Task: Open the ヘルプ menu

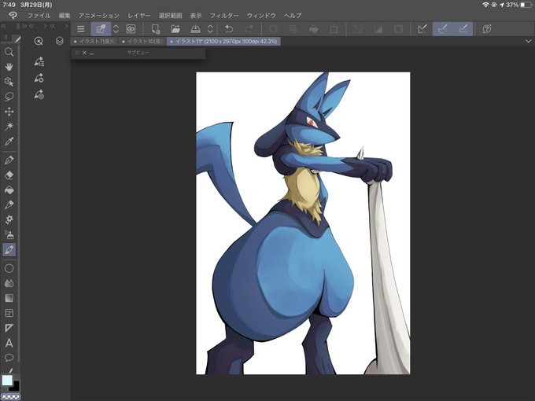Action: [293, 16]
